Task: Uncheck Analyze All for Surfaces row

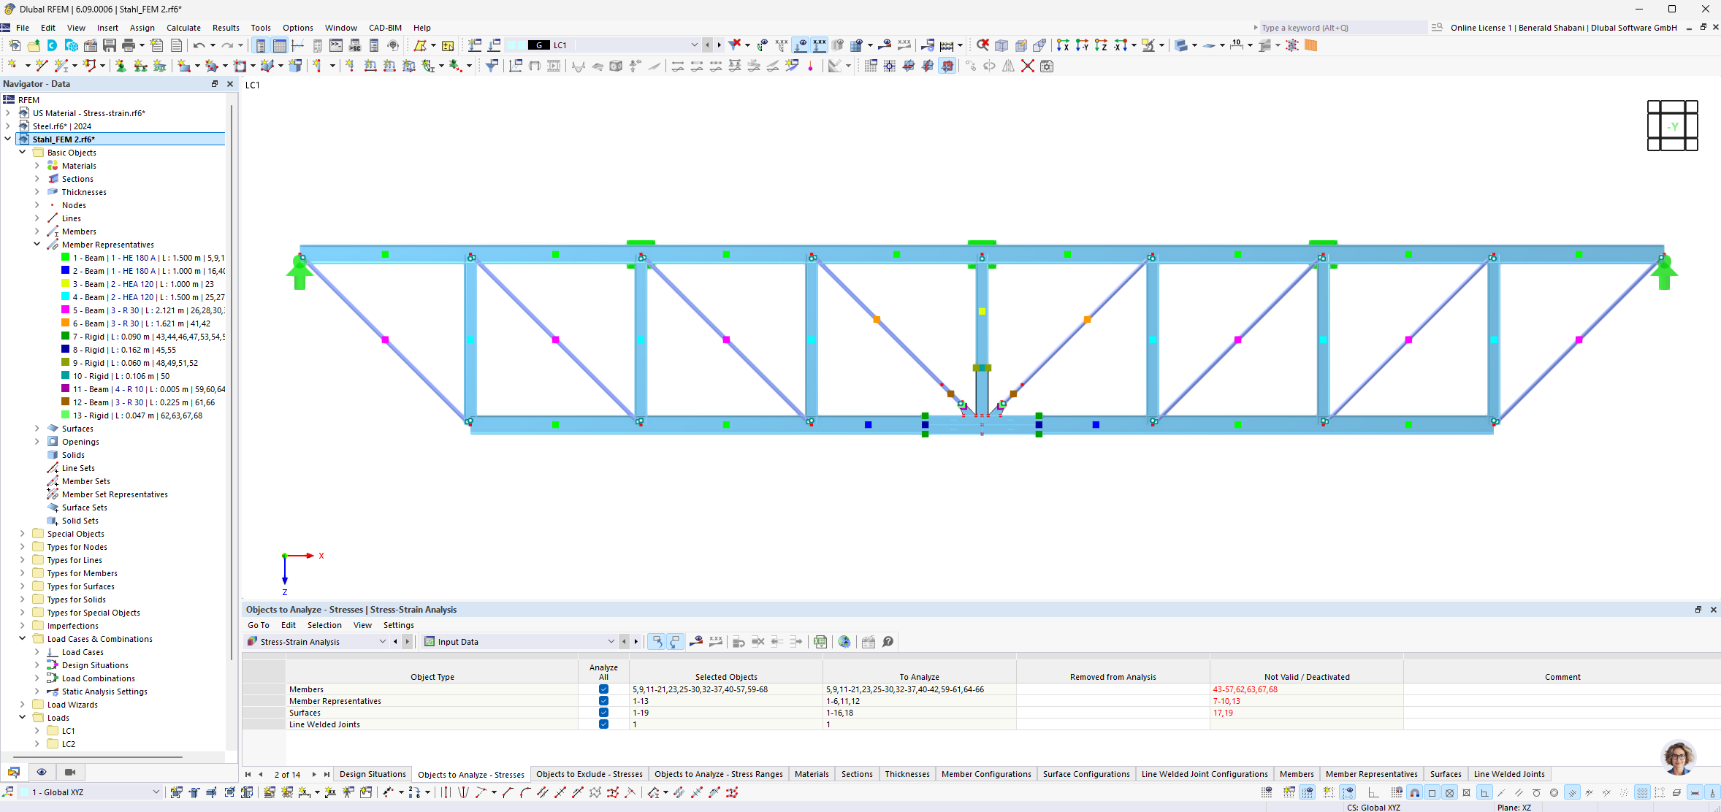Action: click(x=603, y=713)
